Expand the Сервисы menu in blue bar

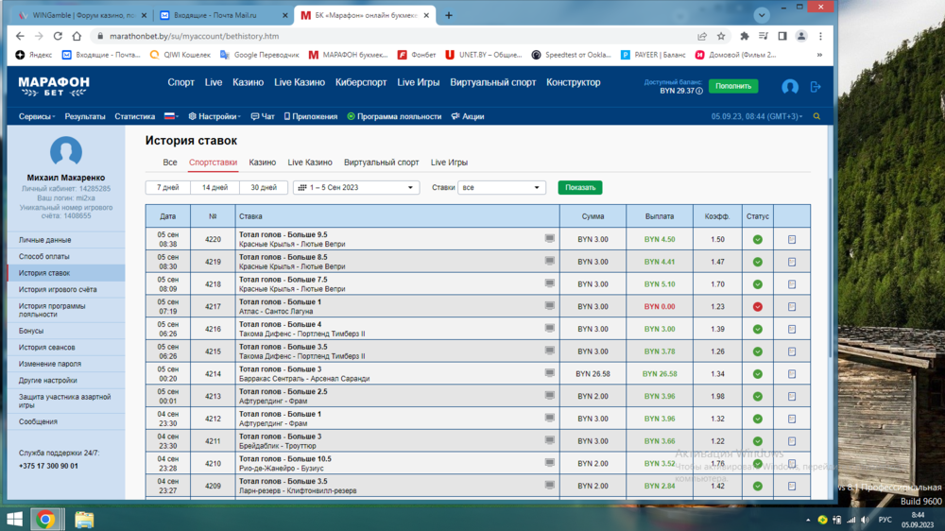click(x=38, y=117)
